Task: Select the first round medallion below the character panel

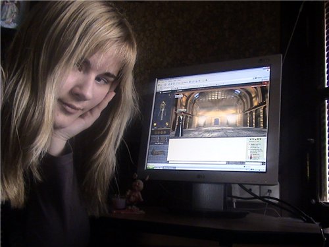Action: point(156,132)
